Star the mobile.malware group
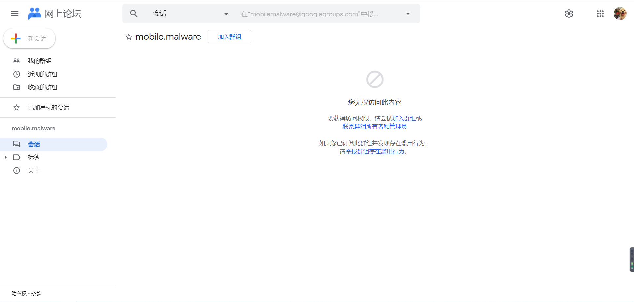Image resolution: width=634 pixels, height=302 pixels. pyautogui.click(x=129, y=37)
